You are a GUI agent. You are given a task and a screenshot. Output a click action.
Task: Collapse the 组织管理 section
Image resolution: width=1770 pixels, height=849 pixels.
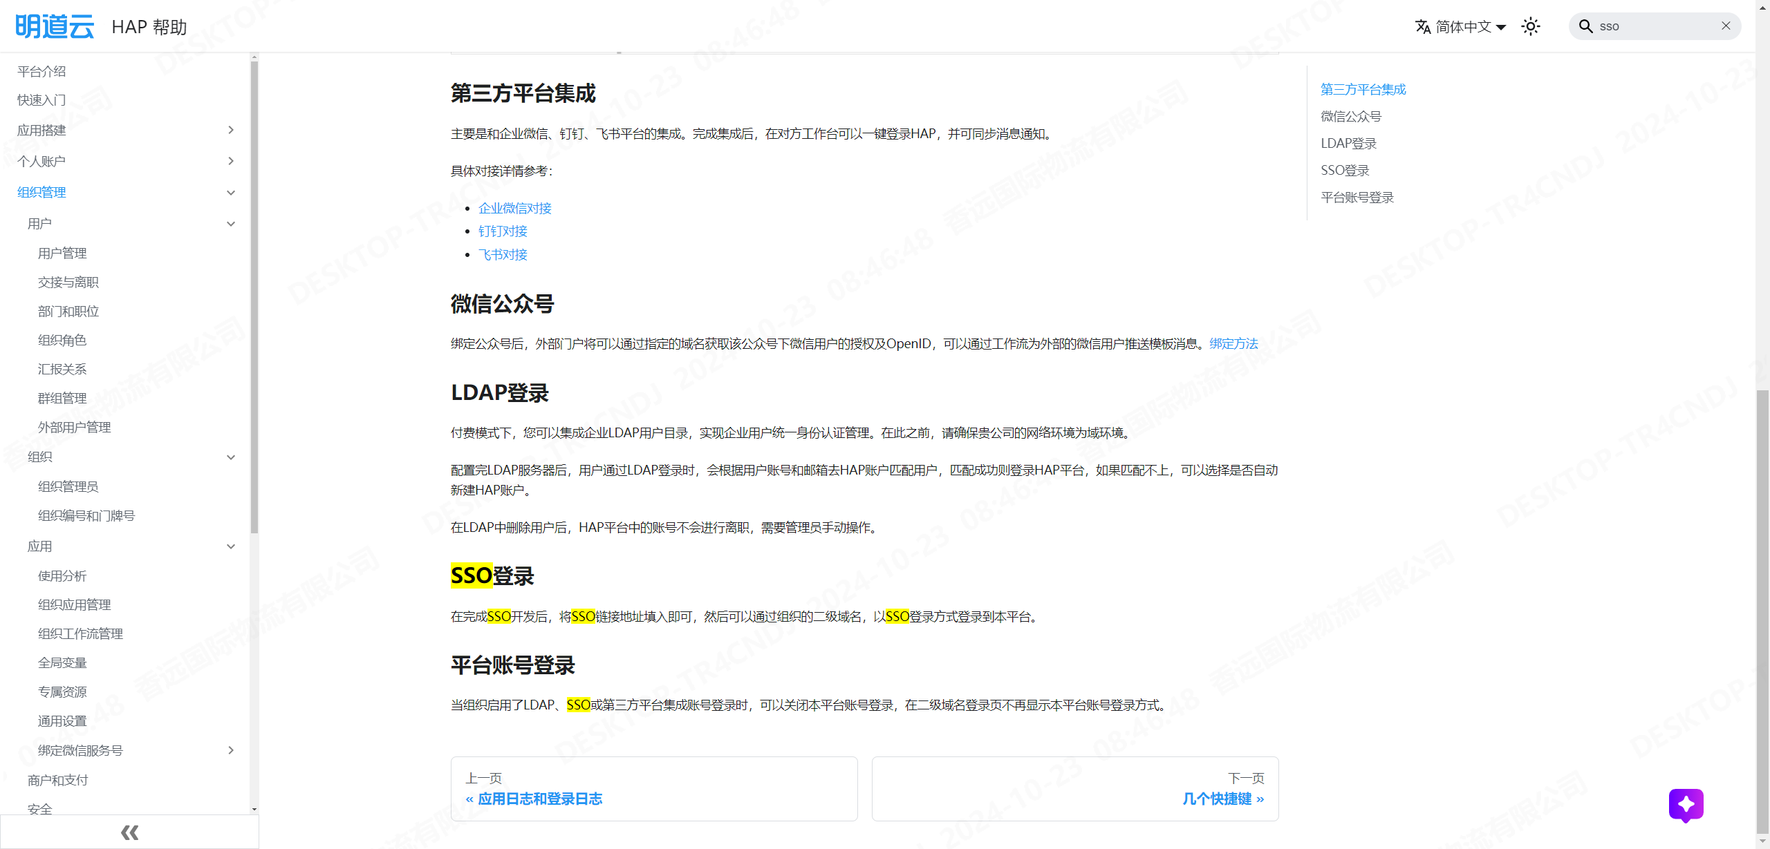tap(231, 193)
